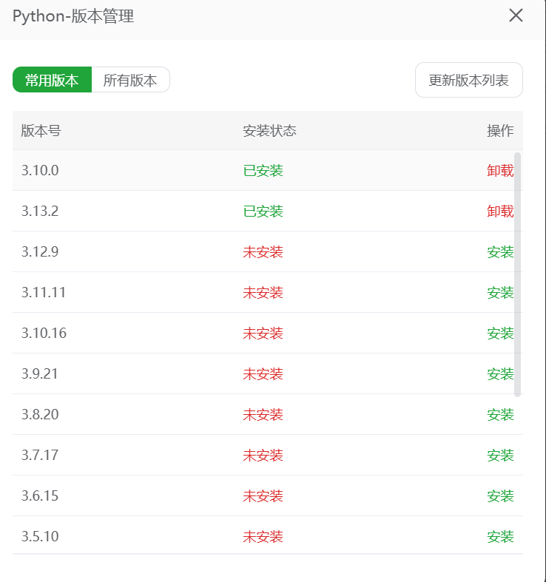Image resolution: width=546 pixels, height=582 pixels.
Task: Uninstall Python 3.13.2 via 卸载
Action: (500, 212)
